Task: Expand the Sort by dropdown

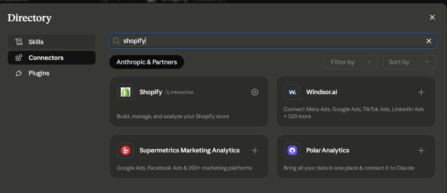Action: [409, 62]
